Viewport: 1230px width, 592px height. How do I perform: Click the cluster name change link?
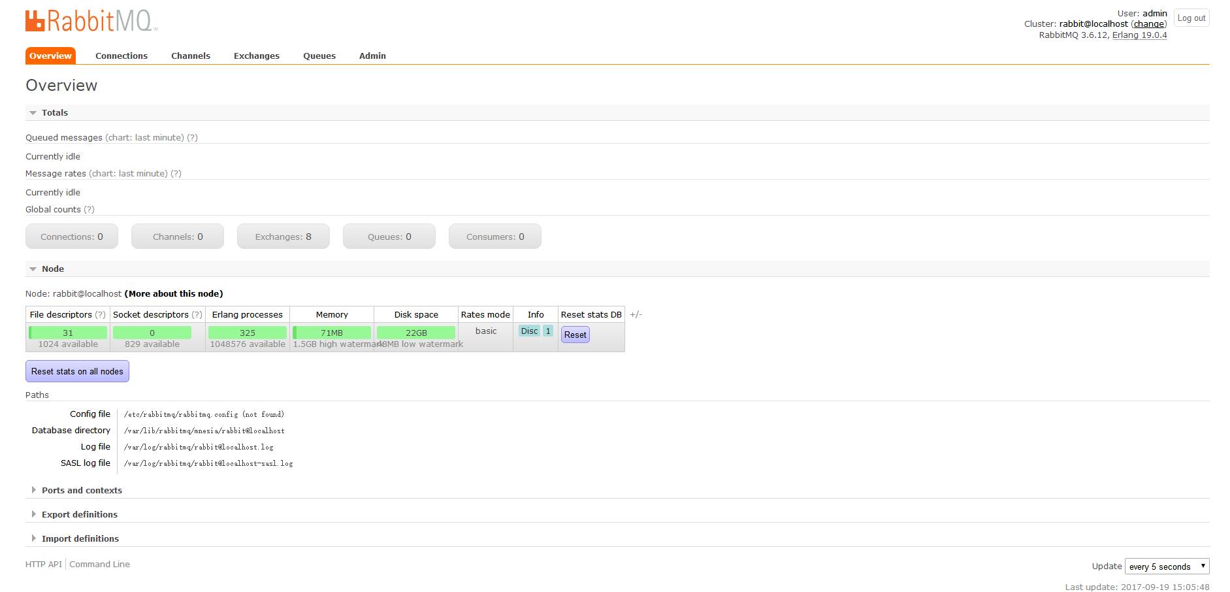pyautogui.click(x=1149, y=24)
